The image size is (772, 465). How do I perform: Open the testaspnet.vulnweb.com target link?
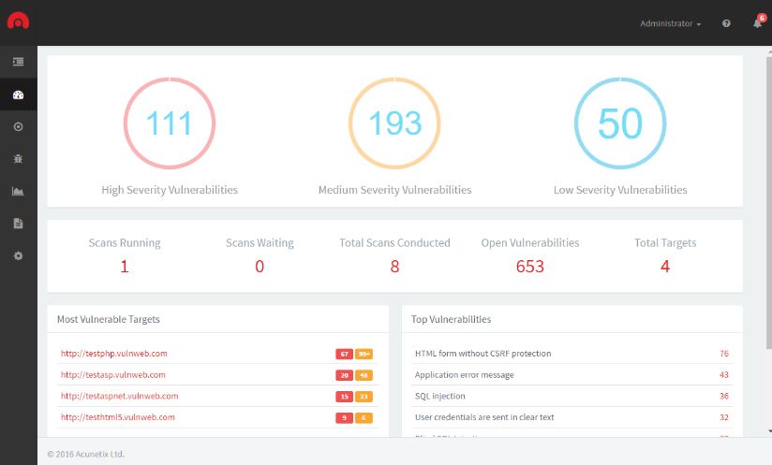[120, 396]
